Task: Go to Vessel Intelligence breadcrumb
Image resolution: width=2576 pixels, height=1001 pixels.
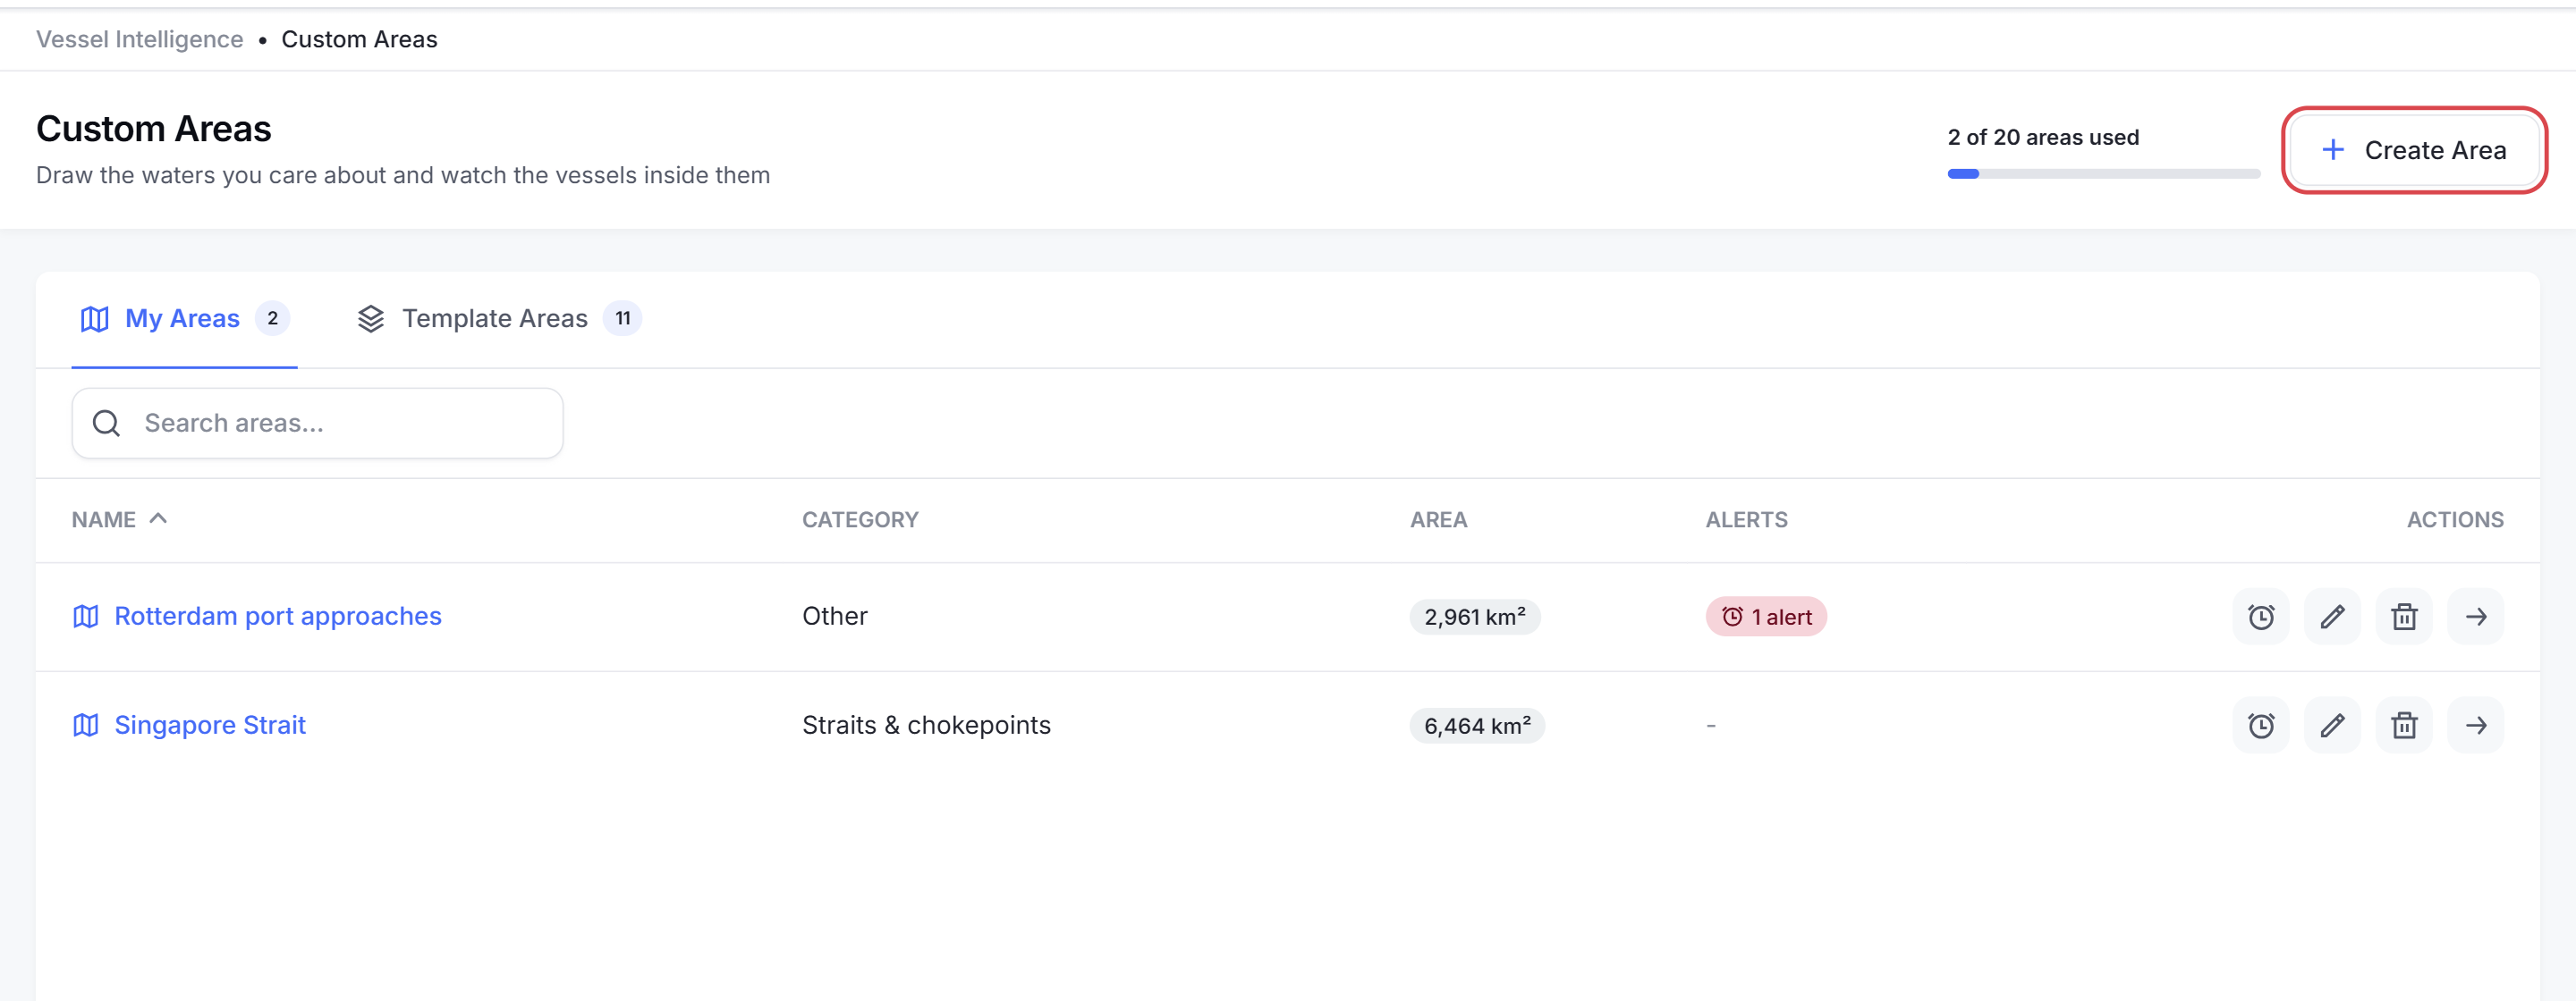Action: coord(140,39)
